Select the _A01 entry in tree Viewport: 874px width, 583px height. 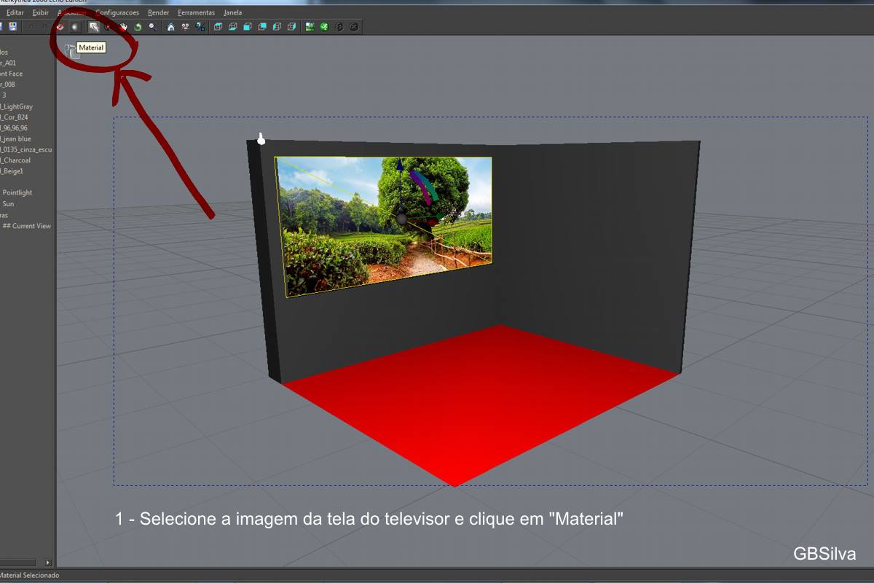point(8,63)
